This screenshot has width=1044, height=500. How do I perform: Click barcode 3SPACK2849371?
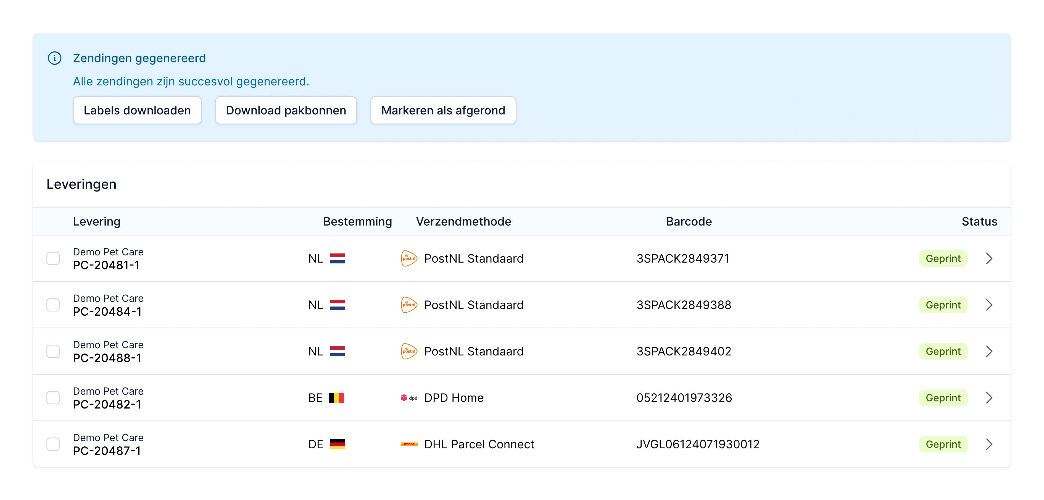[x=683, y=259]
